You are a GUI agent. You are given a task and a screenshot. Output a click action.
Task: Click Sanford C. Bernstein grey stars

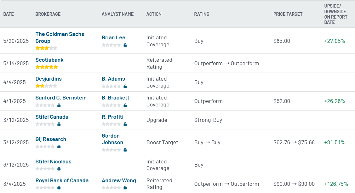pos(45,105)
